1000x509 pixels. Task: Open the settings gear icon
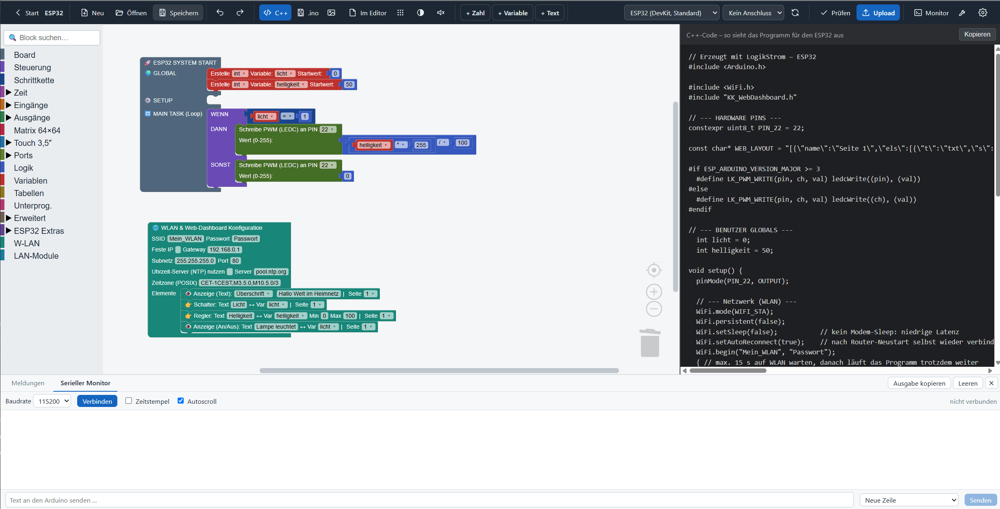click(983, 13)
